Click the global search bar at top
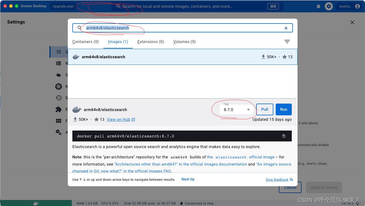Screen dimensions: 365x206 197,6
